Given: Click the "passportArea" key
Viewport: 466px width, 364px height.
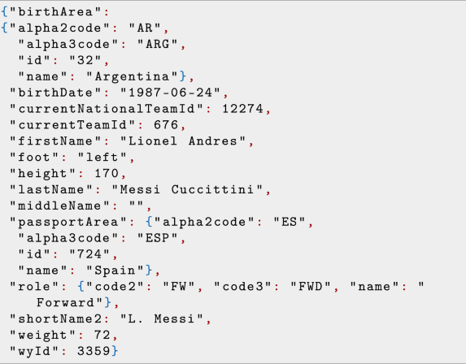Looking at the screenshot, I should (68, 222).
